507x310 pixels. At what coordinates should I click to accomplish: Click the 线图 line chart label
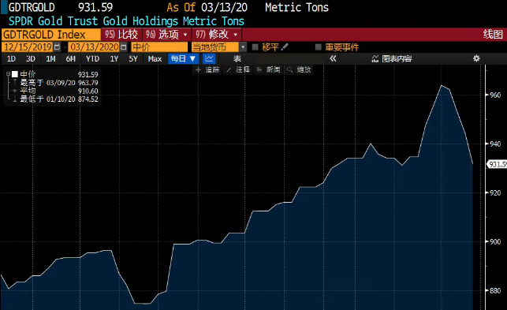pyautogui.click(x=493, y=34)
